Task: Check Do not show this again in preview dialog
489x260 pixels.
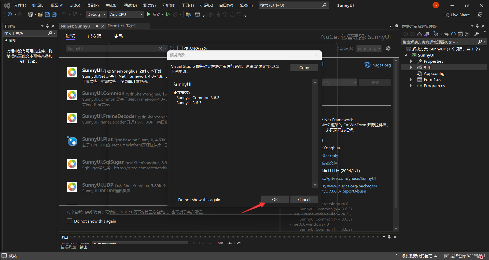Action: pyautogui.click(x=174, y=199)
